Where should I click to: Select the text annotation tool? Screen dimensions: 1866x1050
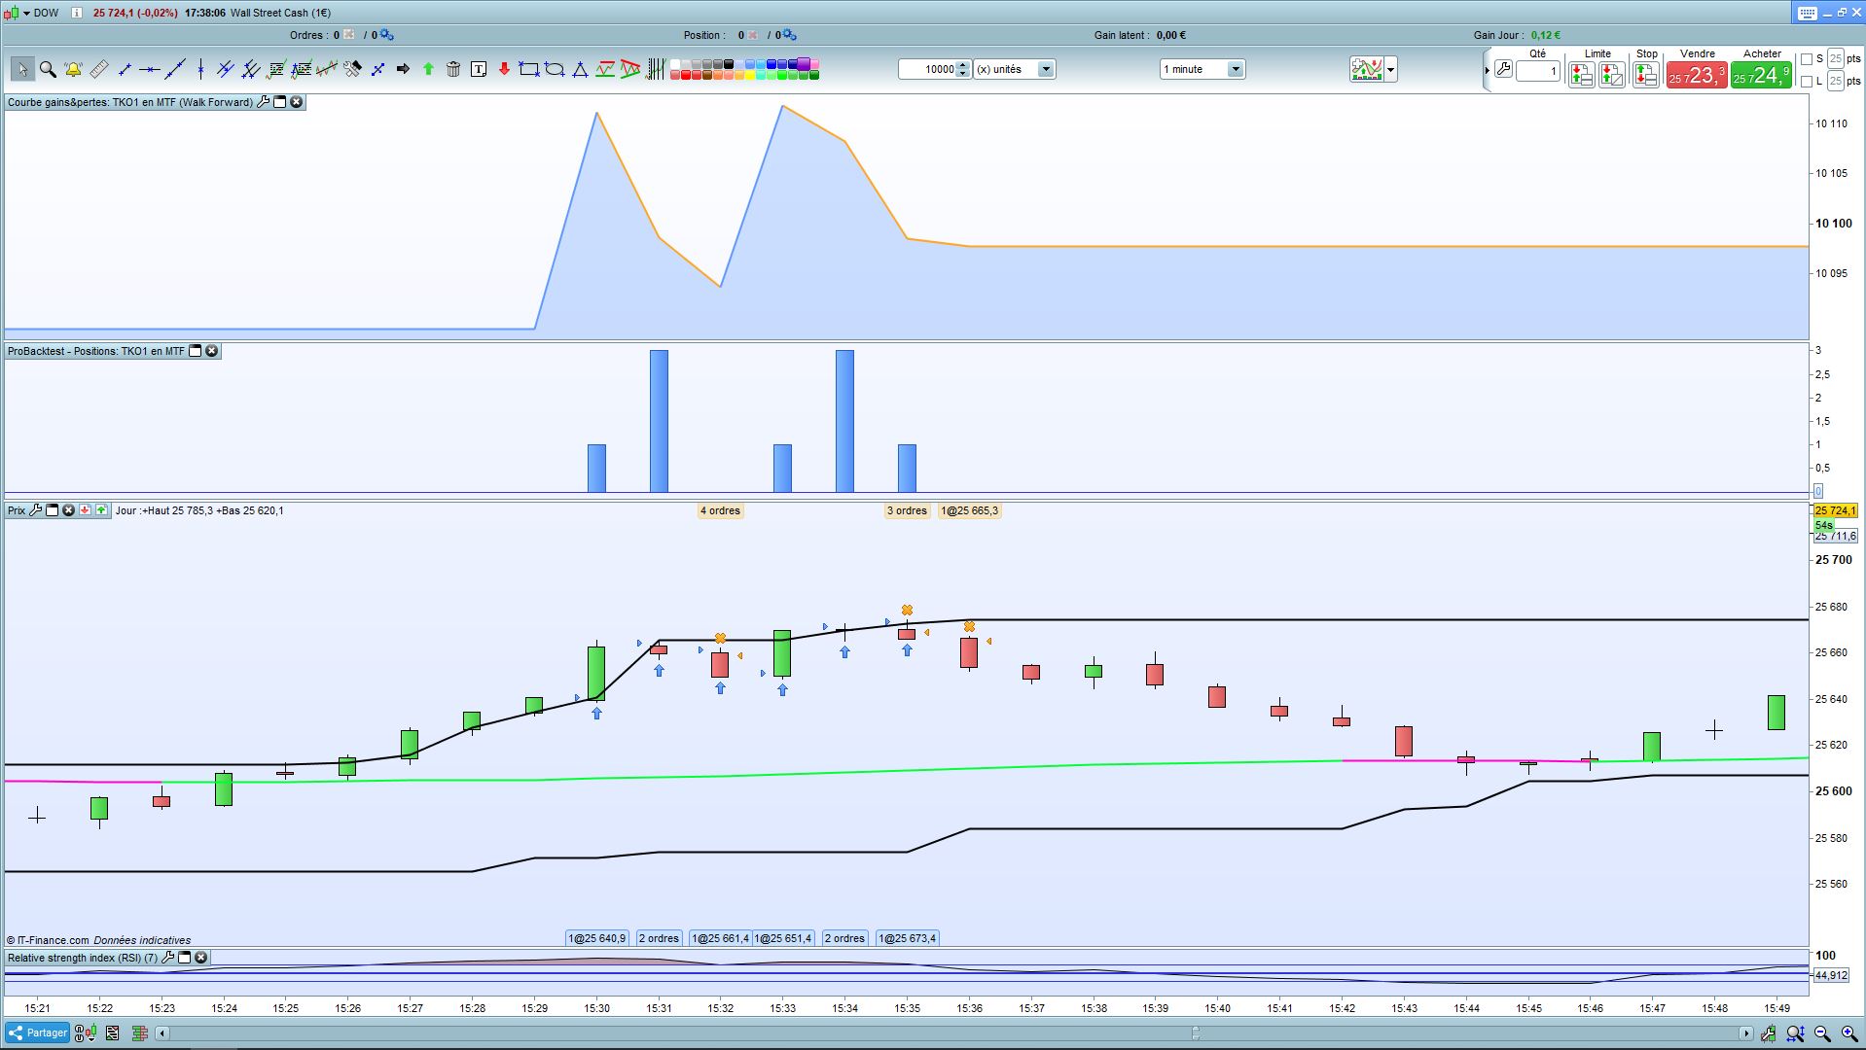[x=479, y=69]
